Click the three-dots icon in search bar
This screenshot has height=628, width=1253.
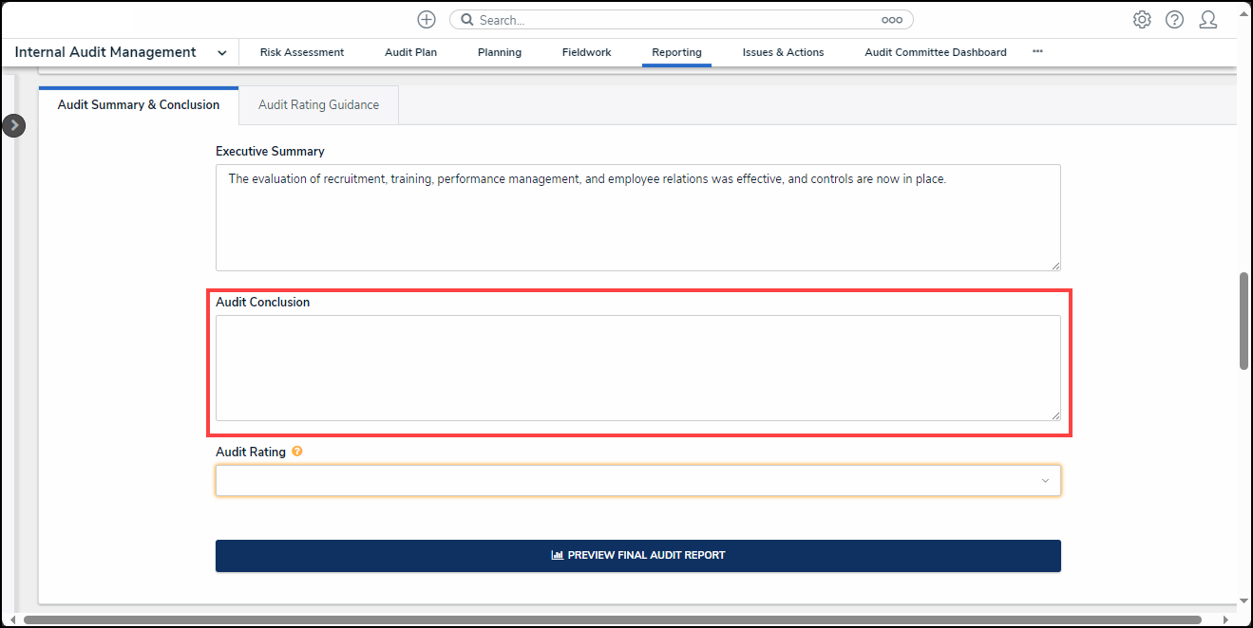coord(891,20)
